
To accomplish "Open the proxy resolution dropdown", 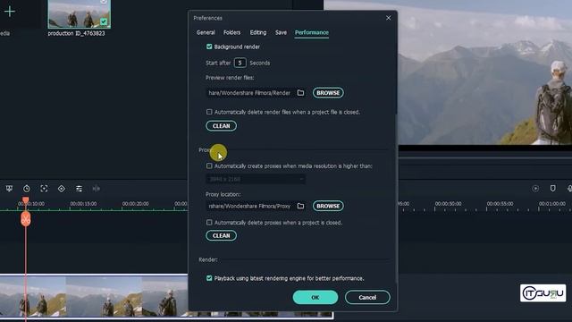I will coord(256,179).
